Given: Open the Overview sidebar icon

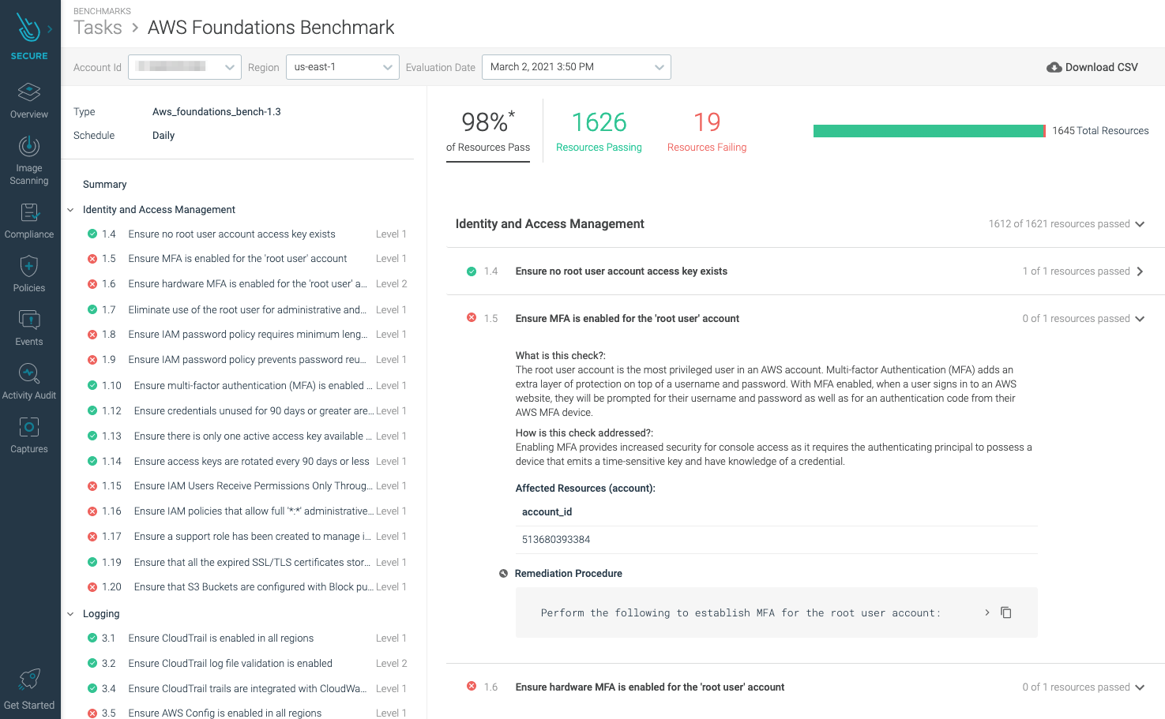Looking at the screenshot, I should [29, 92].
